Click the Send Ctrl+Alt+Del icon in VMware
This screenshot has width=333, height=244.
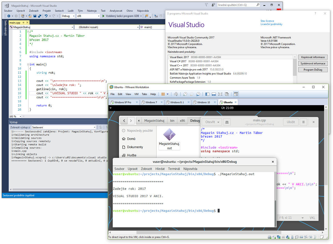tap(176, 94)
